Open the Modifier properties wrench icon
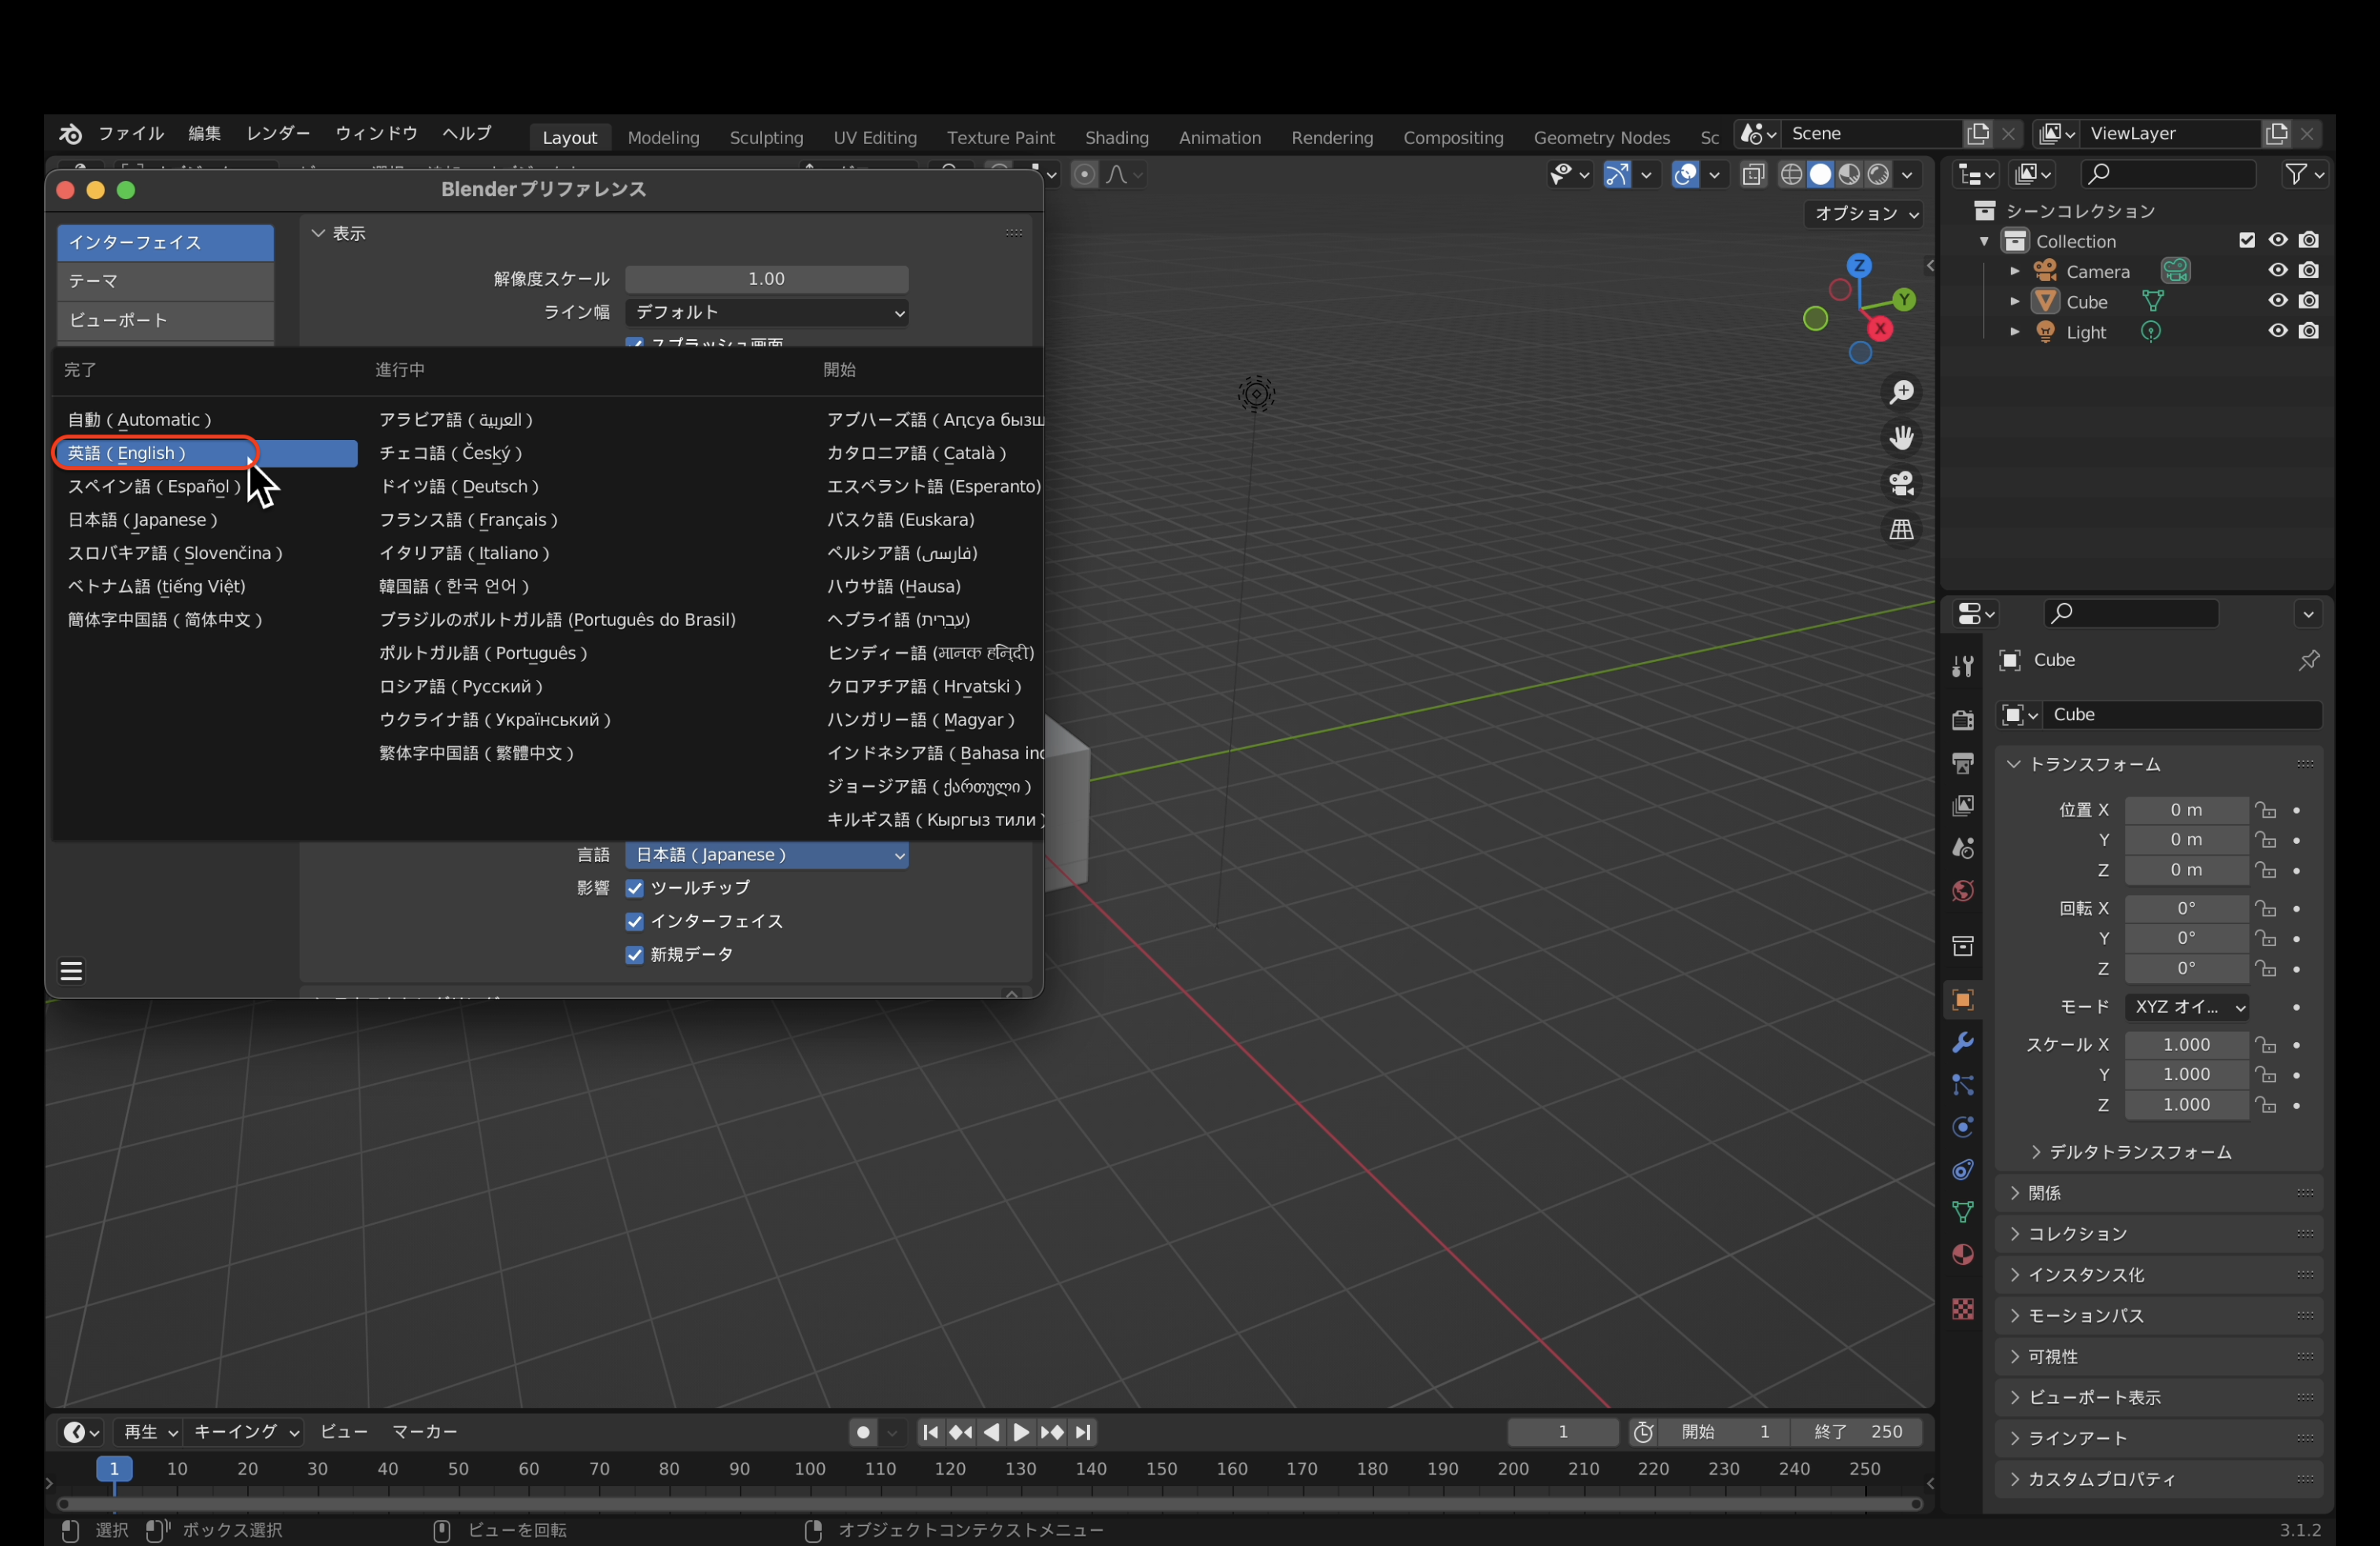The height and width of the screenshot is (1546, 2380). 1962,1042
